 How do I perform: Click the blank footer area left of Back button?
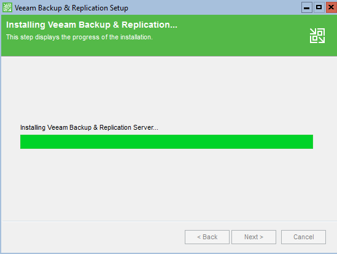(x=93, y=237)
